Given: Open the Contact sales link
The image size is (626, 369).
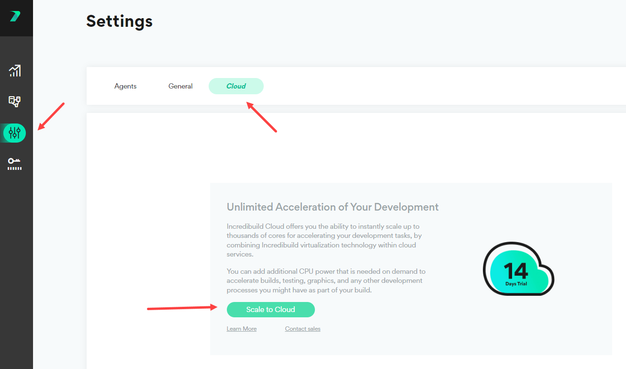Looking at the screenshot, I should click(x=303, y=329).
